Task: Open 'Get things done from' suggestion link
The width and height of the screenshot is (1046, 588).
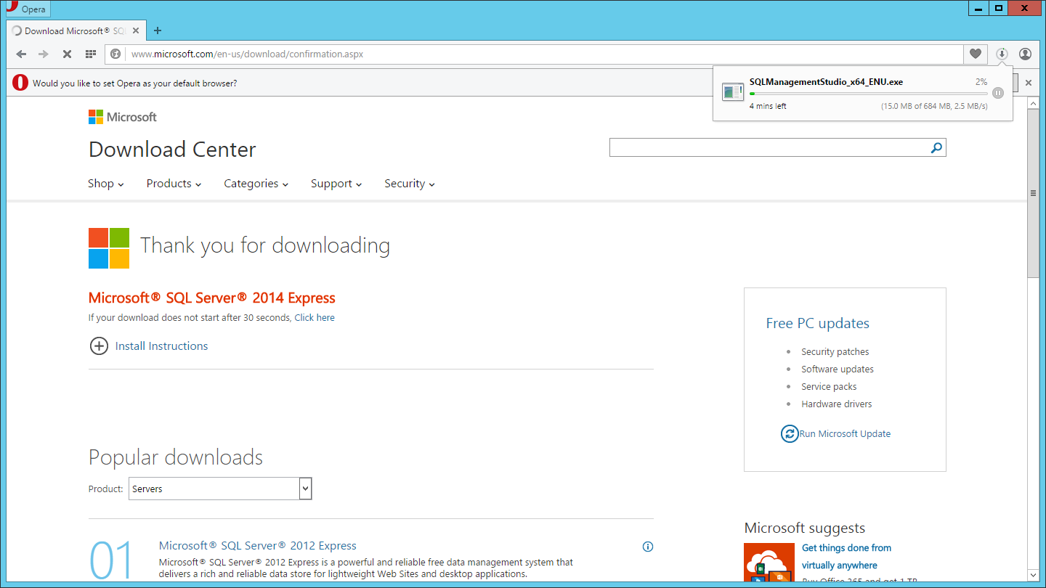Action: 846,548
